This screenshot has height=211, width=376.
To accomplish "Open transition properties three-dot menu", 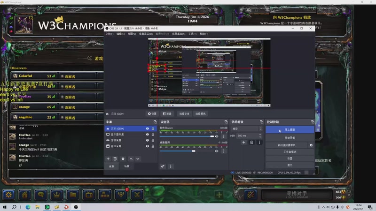I will click(259, 143).
